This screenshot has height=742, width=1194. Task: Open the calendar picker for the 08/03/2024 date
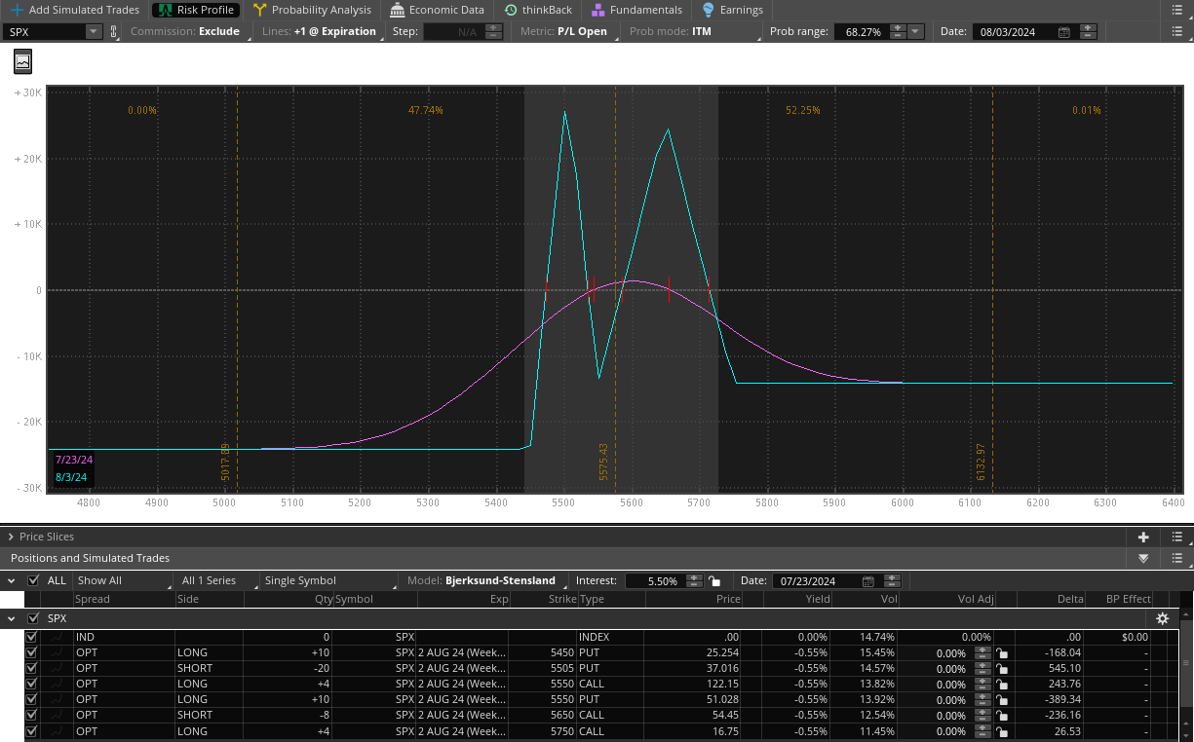click(1063, 32)
